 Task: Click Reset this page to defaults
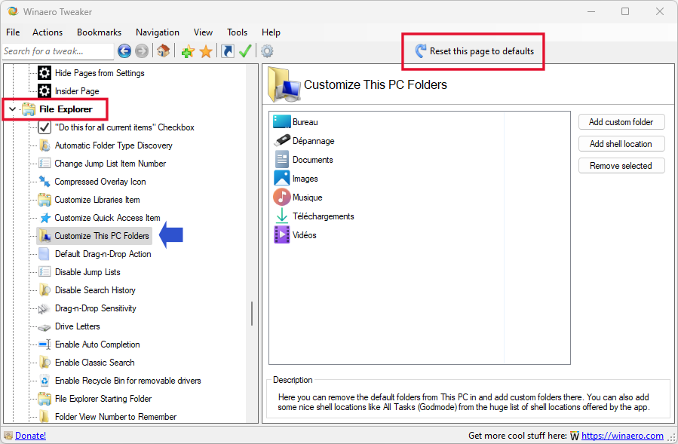(474, 51)
